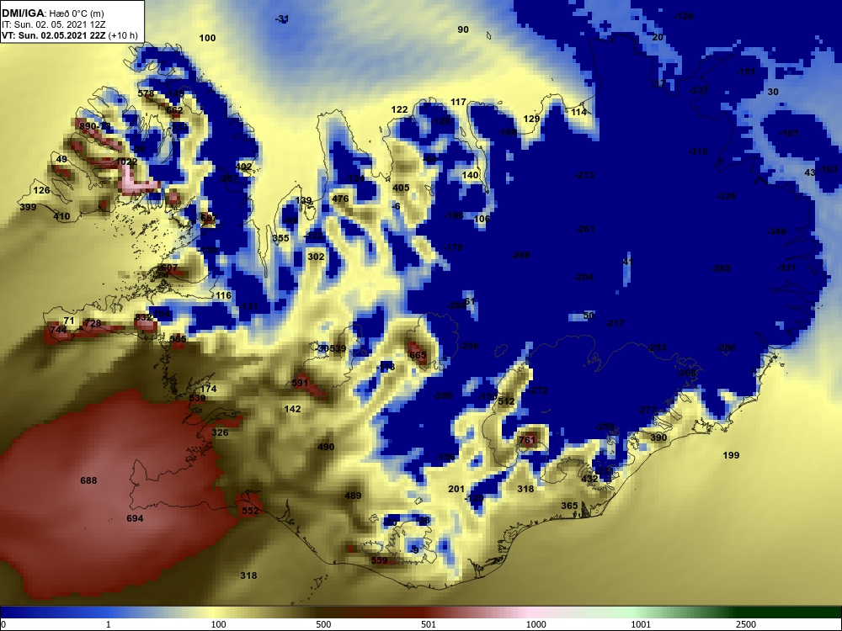This screenshot has height=631, width=842.
Task: Click the '512' map label
Action: (x=506, y=401)
